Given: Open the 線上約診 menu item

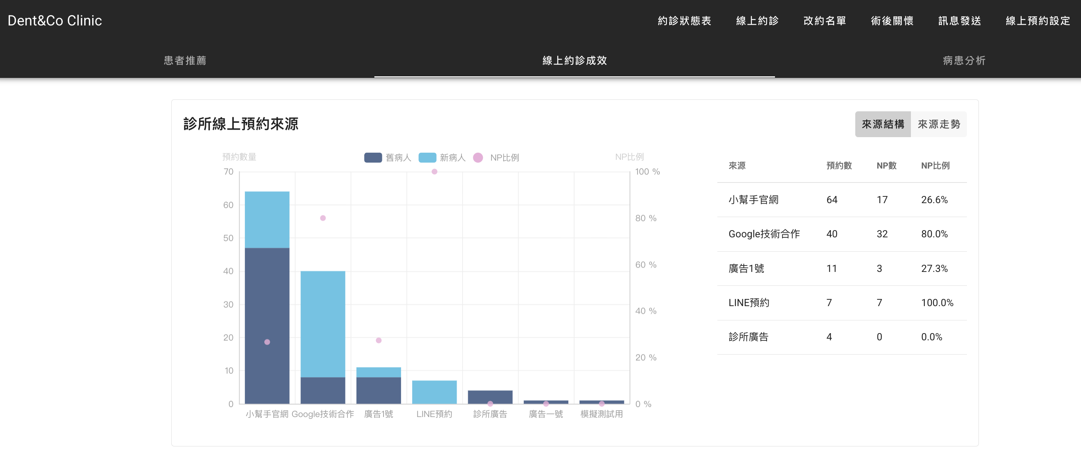Looking at the screenshot, I should click(757, 21).
